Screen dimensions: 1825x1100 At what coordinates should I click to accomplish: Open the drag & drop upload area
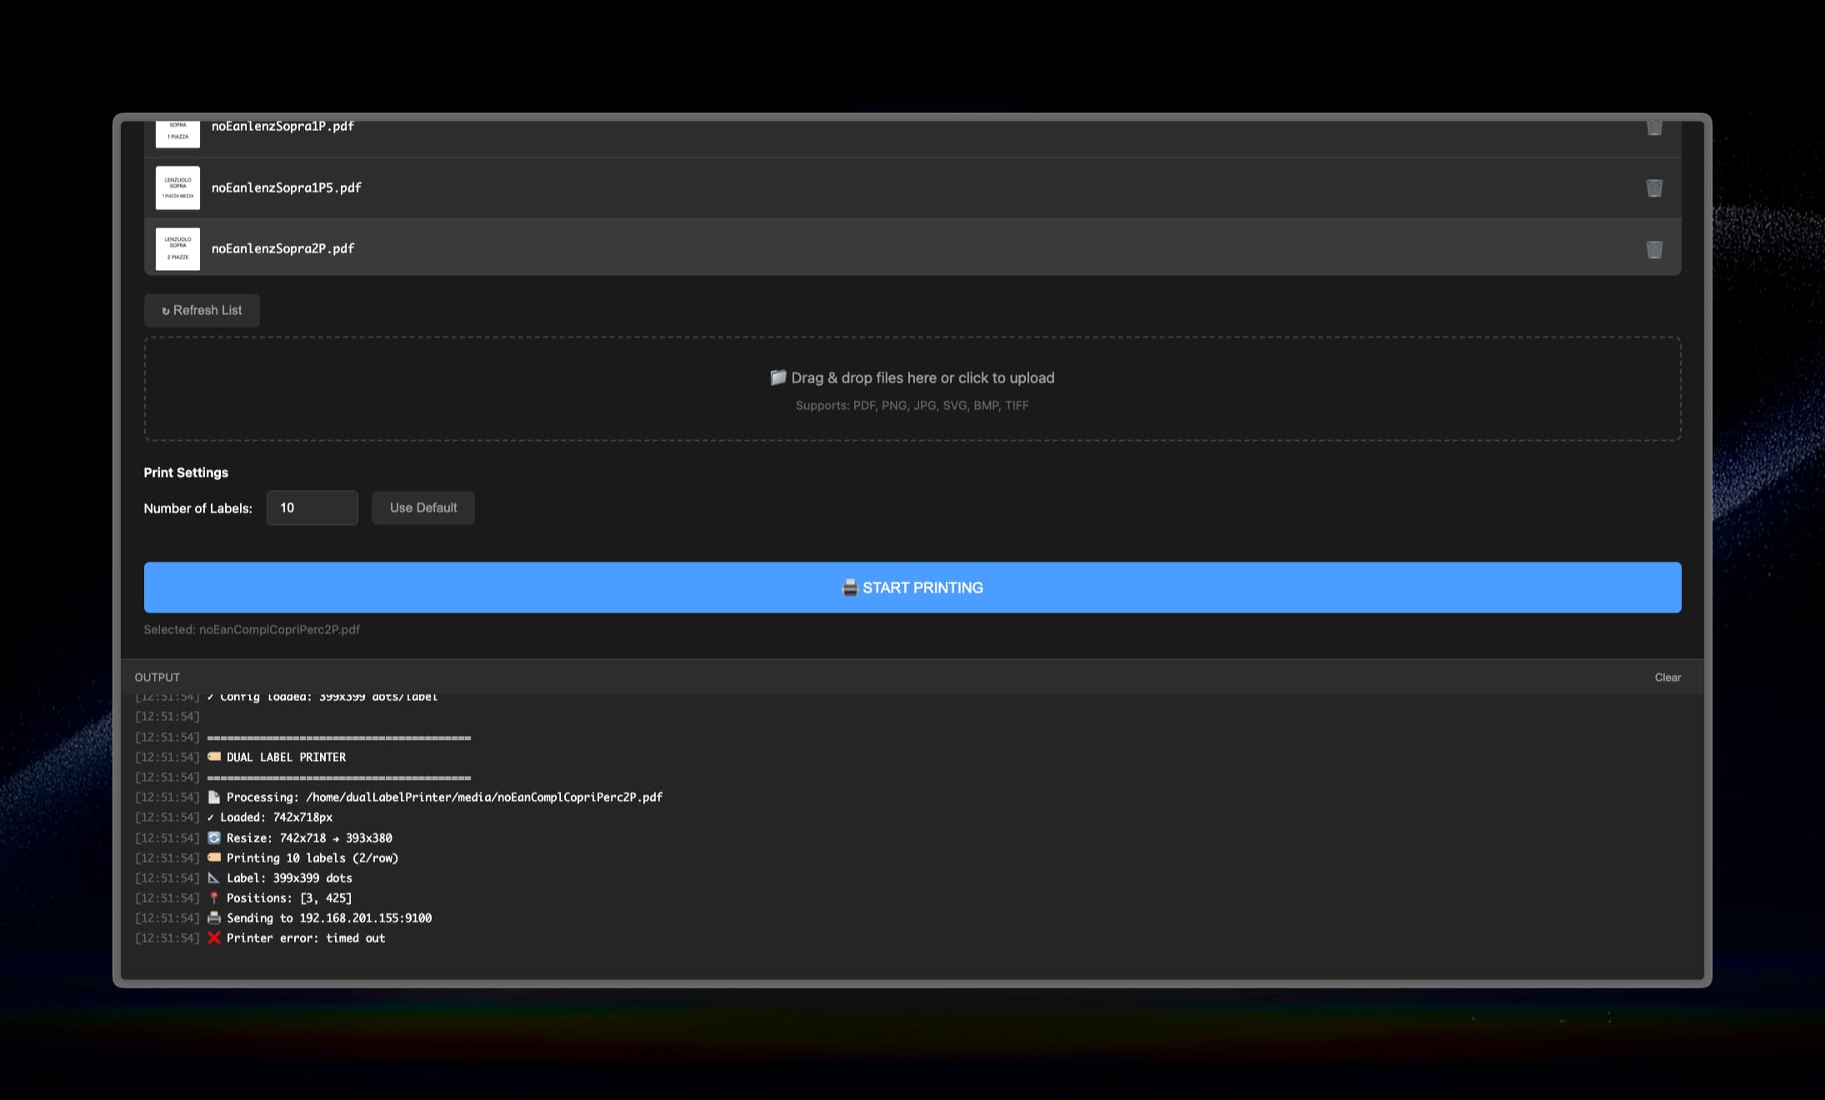pos(912,388)
